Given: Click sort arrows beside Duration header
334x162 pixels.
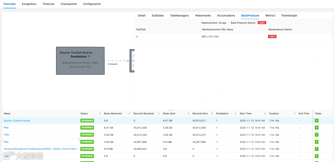Looking at the screenshot, I should tap(295, 114).
